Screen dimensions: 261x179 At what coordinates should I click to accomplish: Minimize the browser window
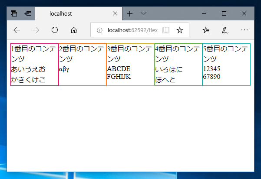tap(204, 13)
